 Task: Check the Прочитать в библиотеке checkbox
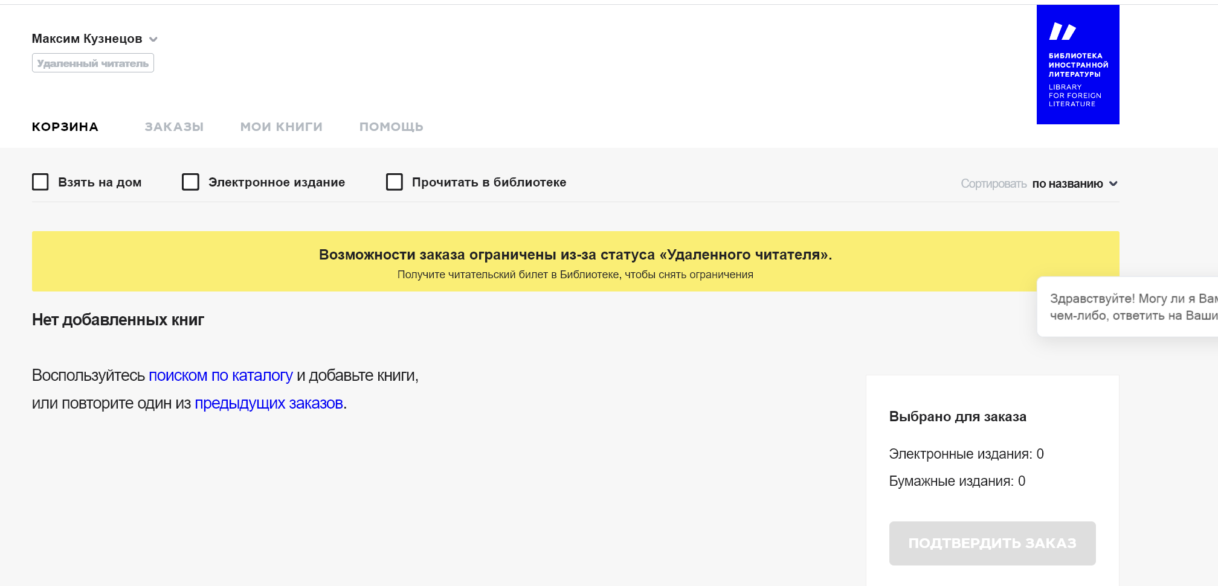395,182
